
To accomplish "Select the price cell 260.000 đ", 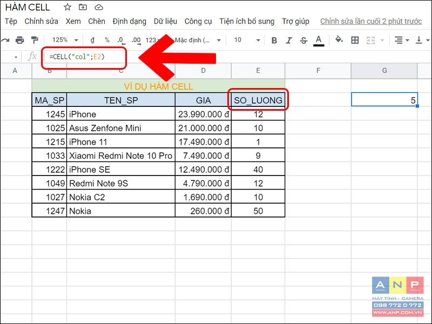I will tap(204, 210).
